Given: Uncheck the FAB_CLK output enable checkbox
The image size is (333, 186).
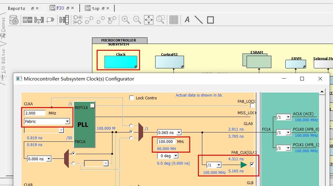Looking at the screenshot, I should tap(252, 164).
